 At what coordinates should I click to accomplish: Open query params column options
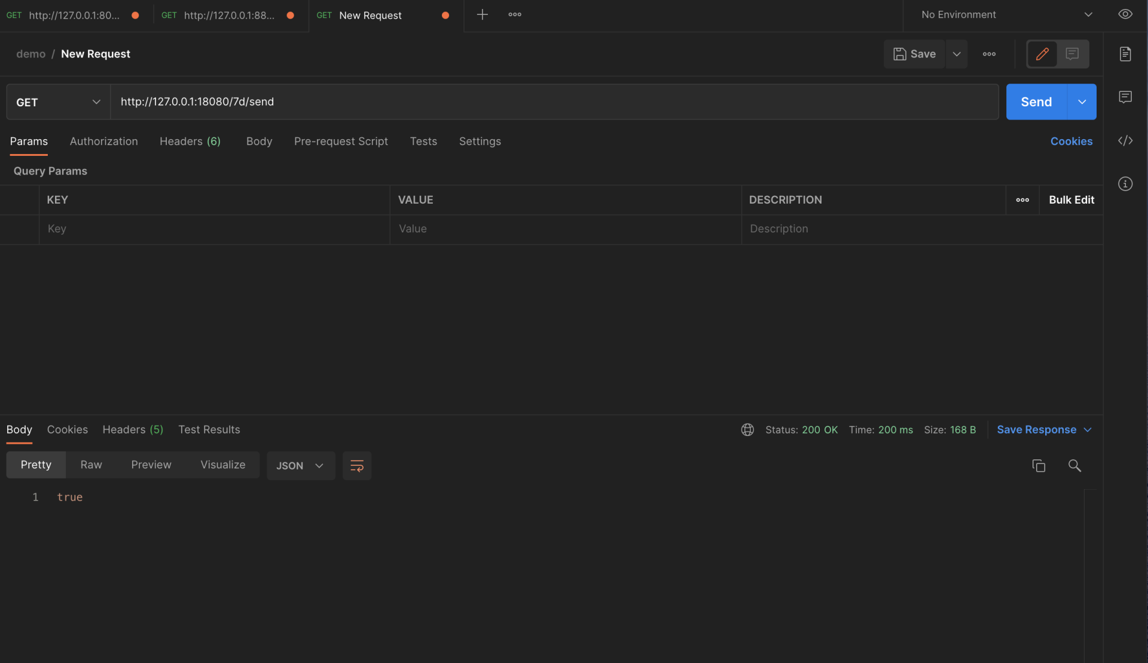(x=1022, y=200)
